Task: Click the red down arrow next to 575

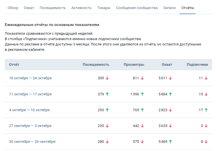Action: point(143,142)
